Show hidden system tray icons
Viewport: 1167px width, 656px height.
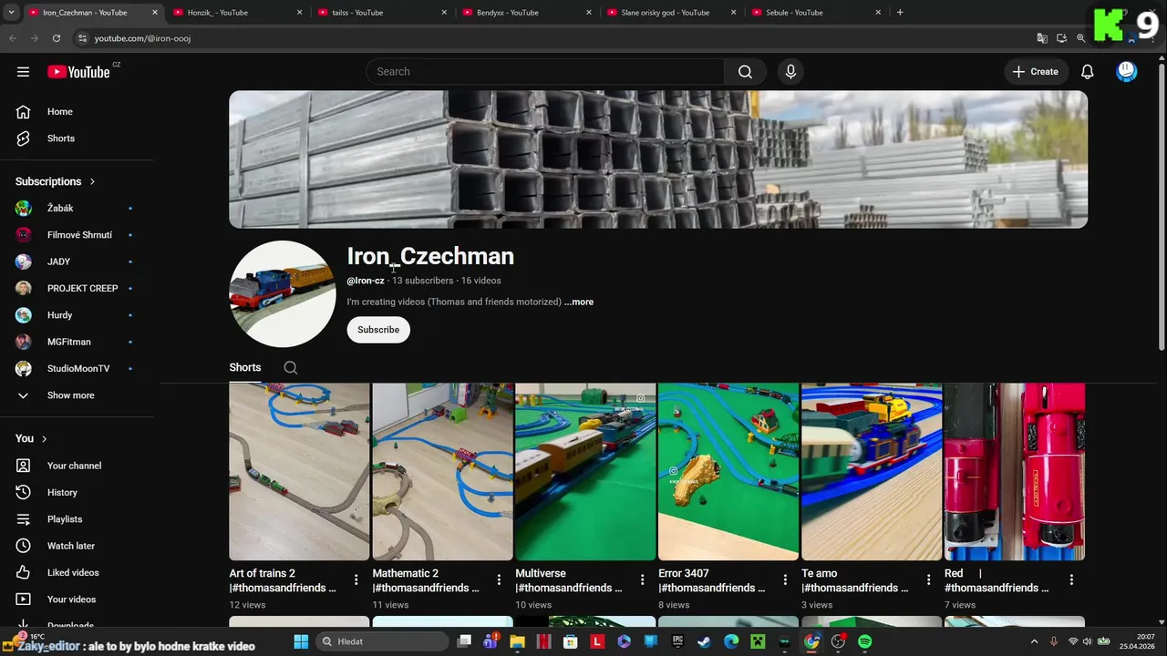click(x=1034, y=641)
